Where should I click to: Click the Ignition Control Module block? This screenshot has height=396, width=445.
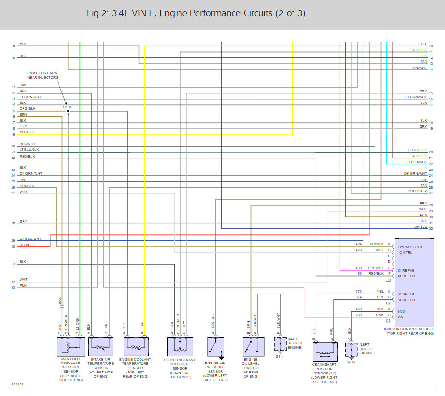coord(414,283)
